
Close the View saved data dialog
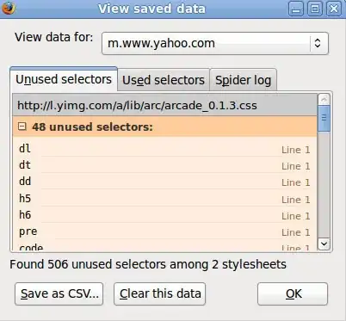point(334,9)
